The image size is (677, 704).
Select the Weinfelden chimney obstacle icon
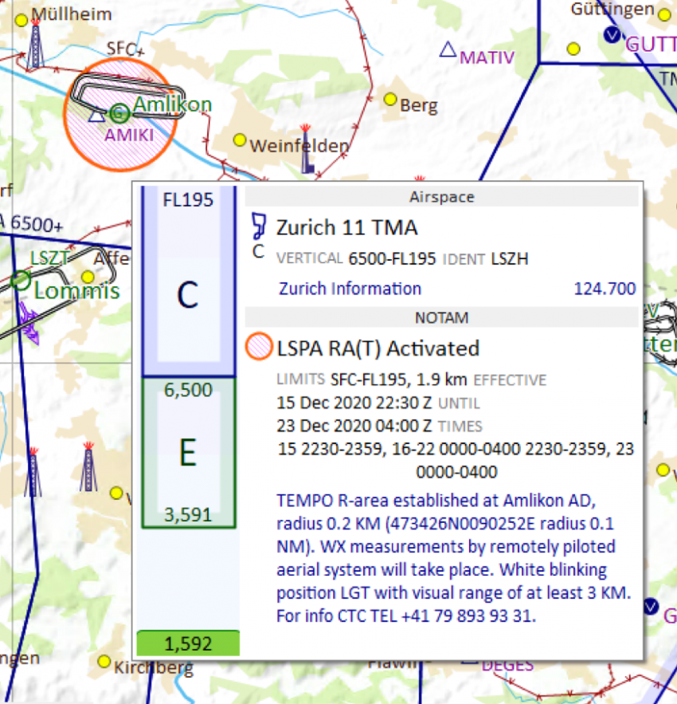coord(307,149)
